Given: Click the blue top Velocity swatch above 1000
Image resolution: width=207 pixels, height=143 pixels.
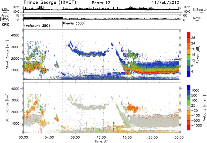Looking at the screenshot, I should [x=189, y=88].
